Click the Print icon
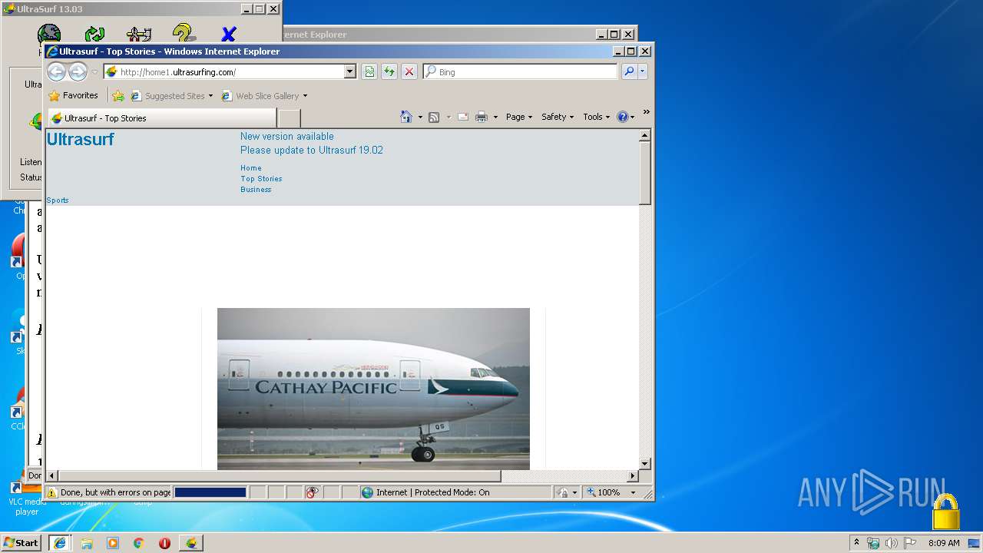 pyautogui.click(x=482, y=117)
